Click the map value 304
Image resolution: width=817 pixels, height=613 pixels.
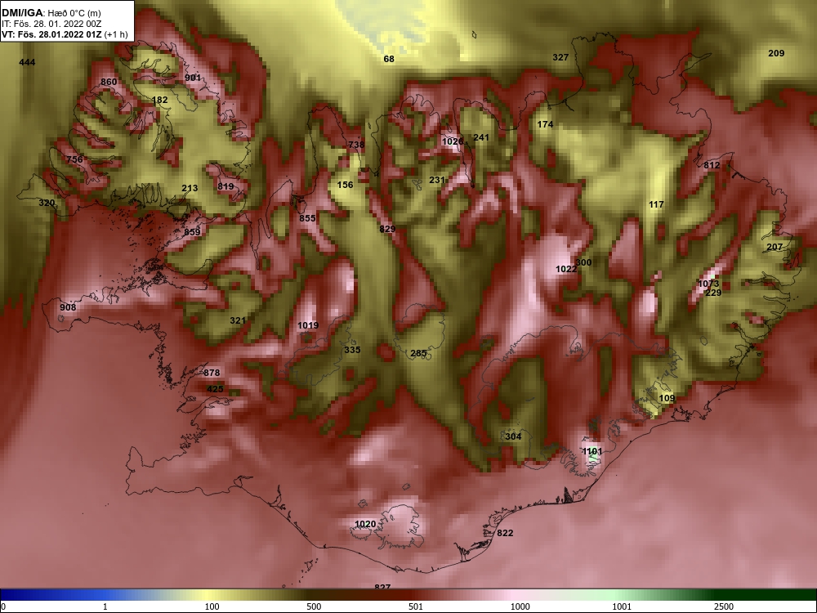point(513,436)
